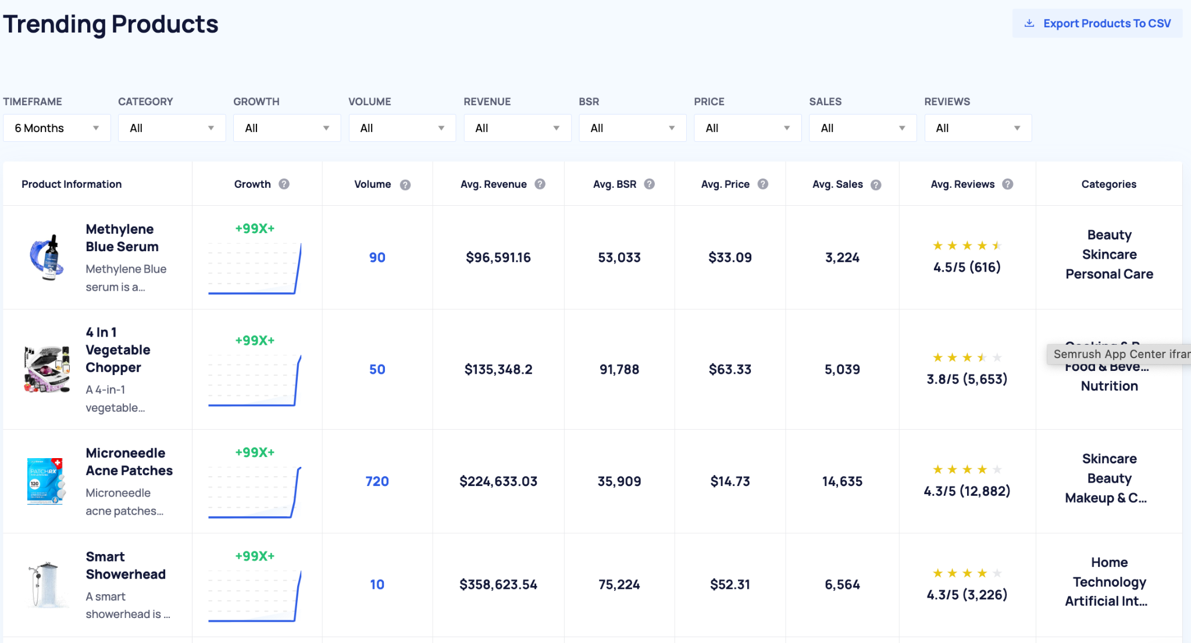Click Trending Products page heading
1191x643 pixels.
click(x=110, y=24)
